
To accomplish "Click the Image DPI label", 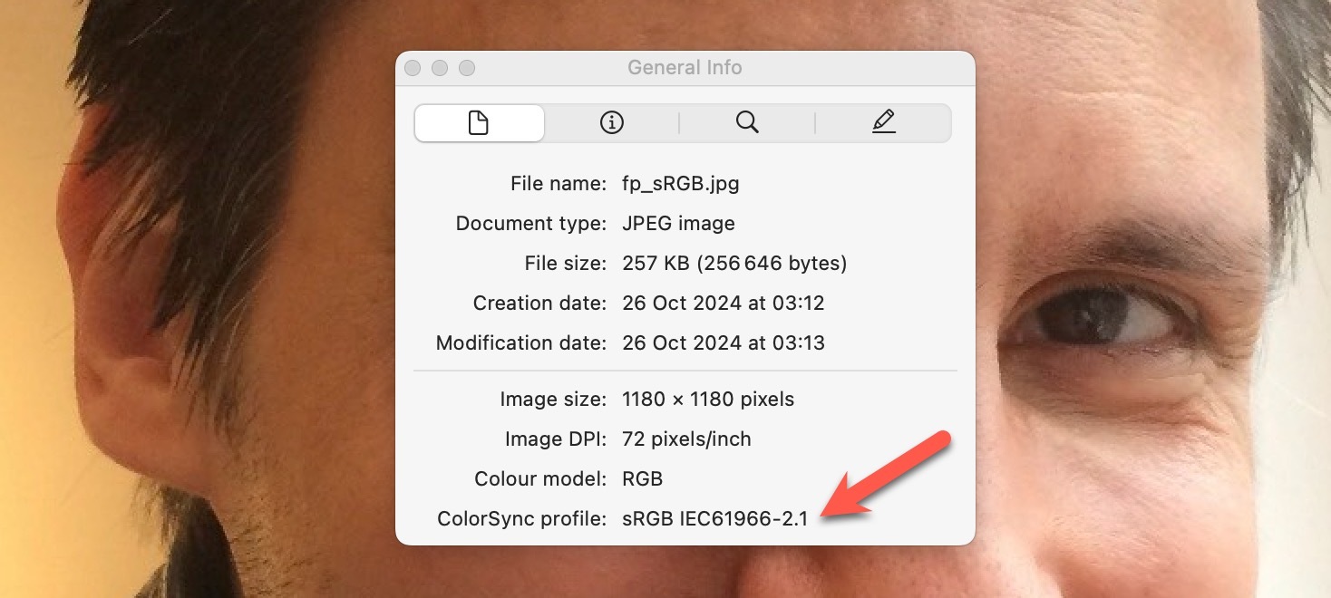I will point(556,439).
